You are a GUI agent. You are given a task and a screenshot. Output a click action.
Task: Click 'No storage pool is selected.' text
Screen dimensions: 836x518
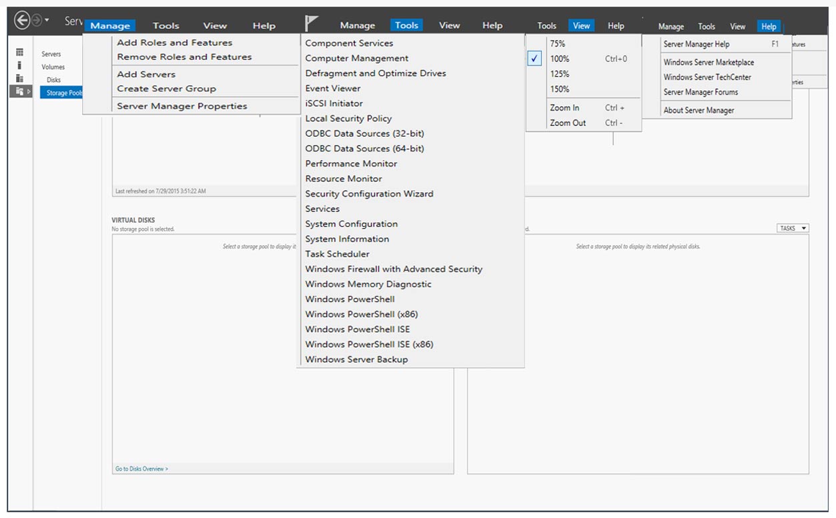(143, 229)
